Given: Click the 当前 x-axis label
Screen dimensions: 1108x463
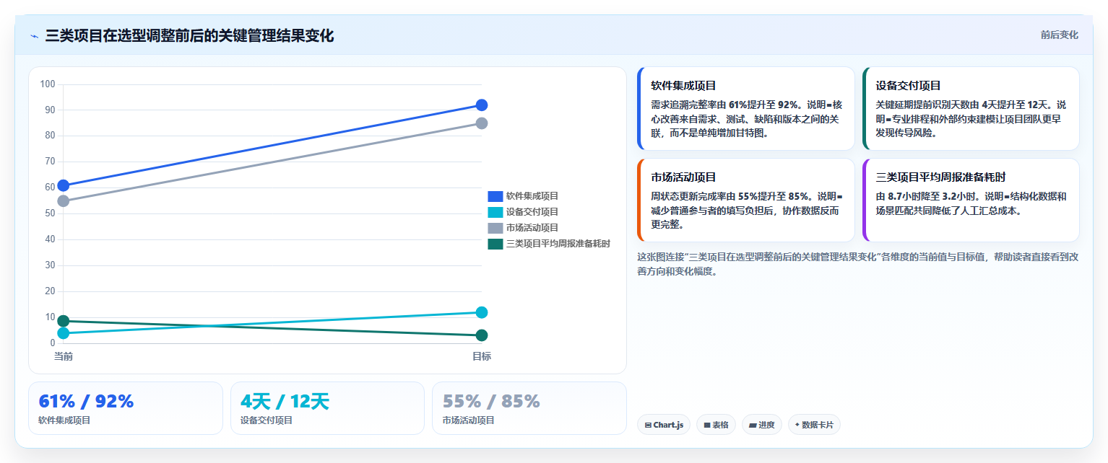Looking at the screenshot, I should pyautogui.click(x=64, y=356).
